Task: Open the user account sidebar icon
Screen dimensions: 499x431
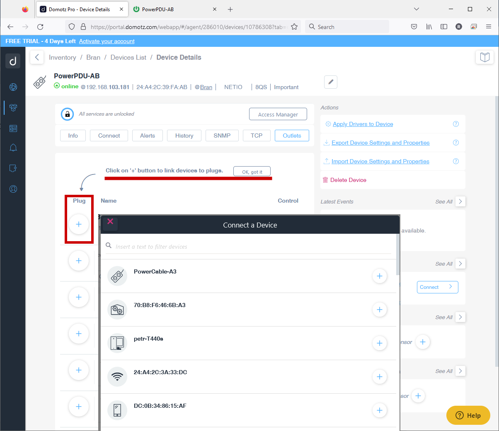Action: point(13,189)
